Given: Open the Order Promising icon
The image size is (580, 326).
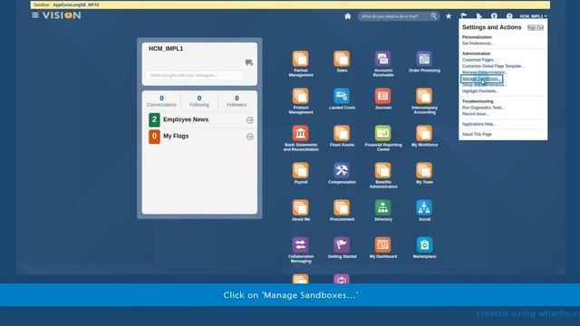Looking at the screenshot, I should coord(424,59).
